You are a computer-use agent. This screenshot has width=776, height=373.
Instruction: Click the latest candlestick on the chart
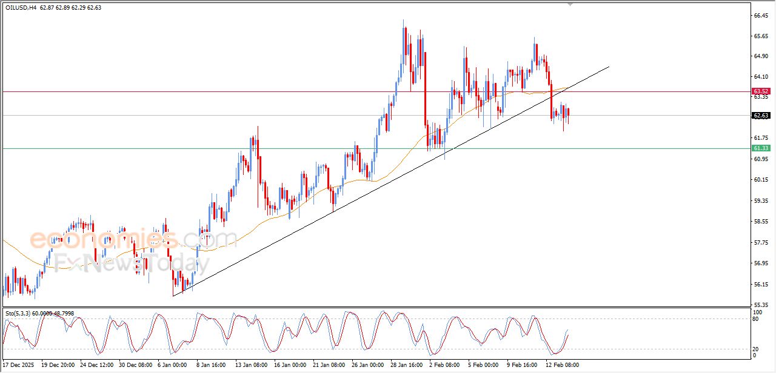[x=568, y=113]
